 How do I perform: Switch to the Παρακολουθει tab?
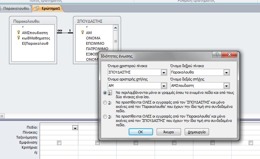pos(16,8)
